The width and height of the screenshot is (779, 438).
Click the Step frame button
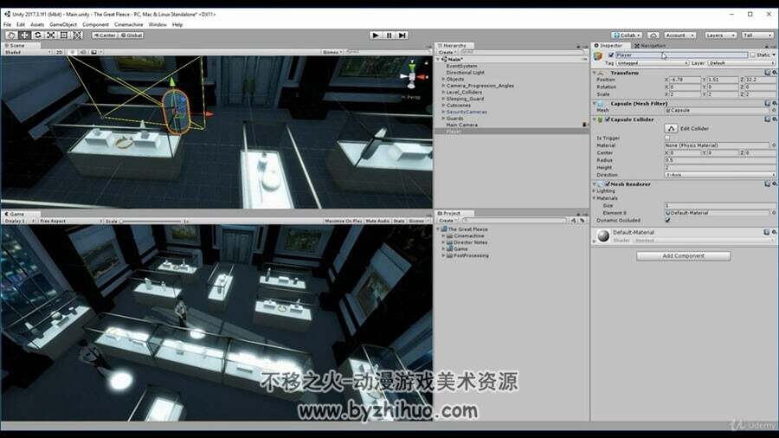coord(402,35)
